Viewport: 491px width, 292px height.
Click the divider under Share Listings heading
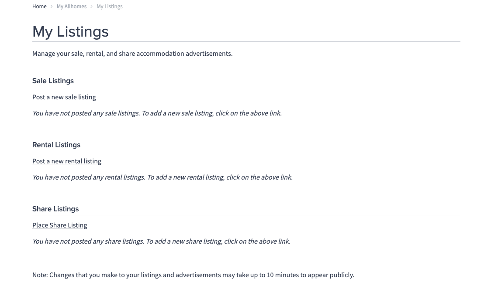pos(246,214)
